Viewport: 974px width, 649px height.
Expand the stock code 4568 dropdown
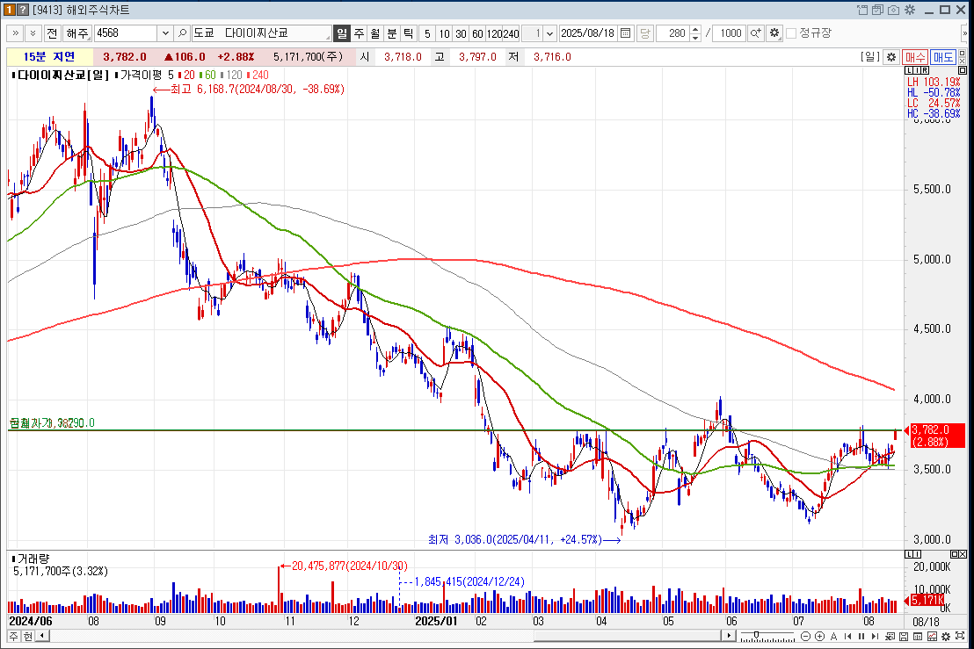[165, 33]
